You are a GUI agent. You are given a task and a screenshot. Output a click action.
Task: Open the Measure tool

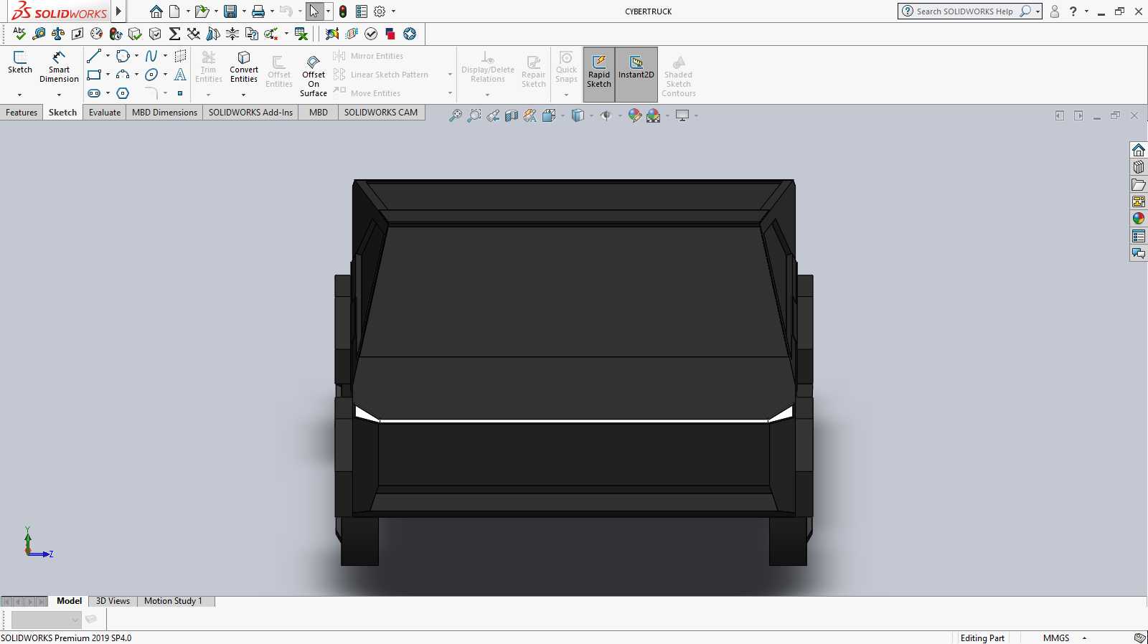[x=39, y=34]
